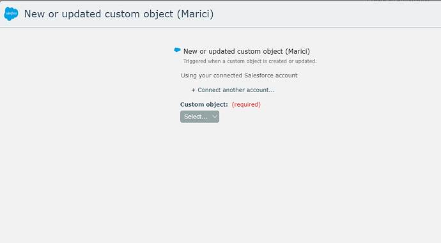Select the trigger heading text in the body
Image resolution: width=441 pixels, height=243 pixels.
tap(247, 51)
